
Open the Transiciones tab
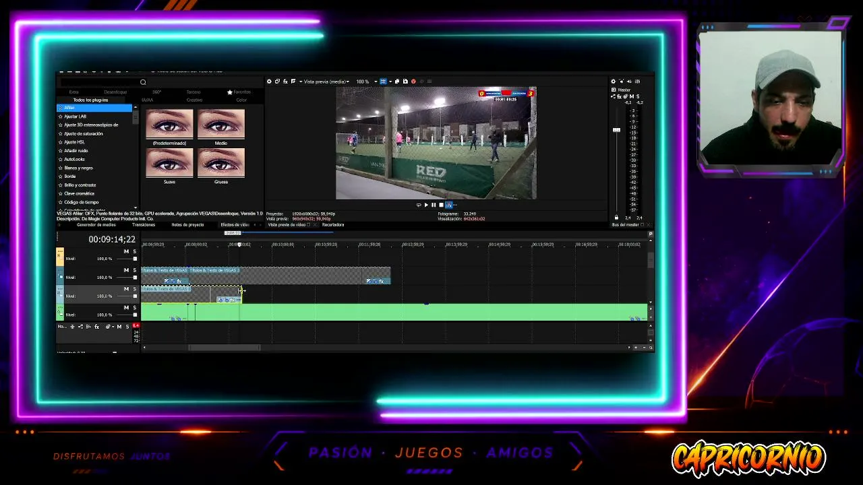tap(144, 225)
